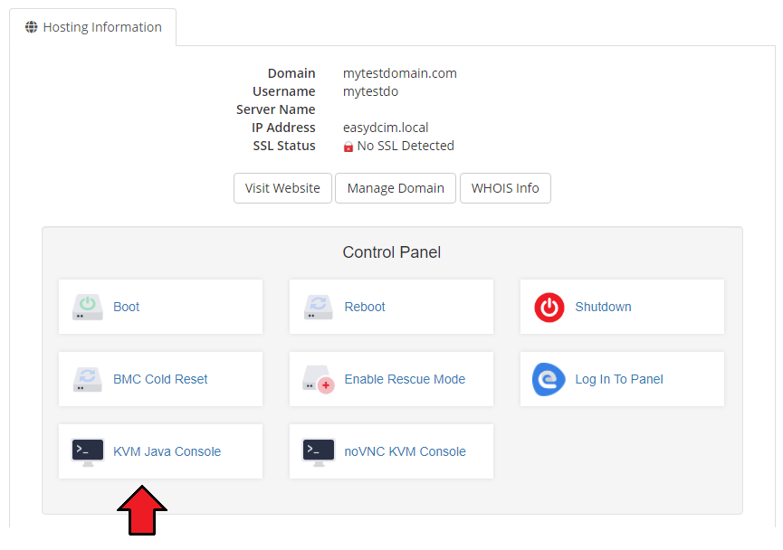783x550 pixels.
Task: Click the mytestdomain.com domain value
Action: click(x=400, y=73)
